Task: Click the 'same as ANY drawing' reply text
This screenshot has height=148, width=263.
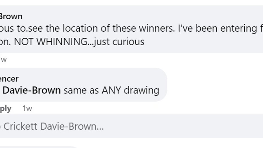Action: [111, 90]
